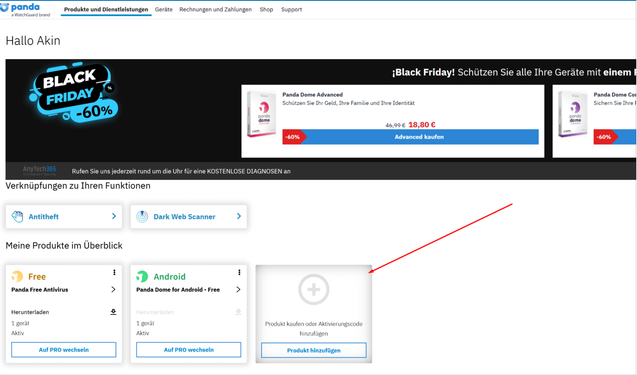Select the Dark Web Scanner radar icon
Viewport: 637px width, 375px height.
pos(143,216)
